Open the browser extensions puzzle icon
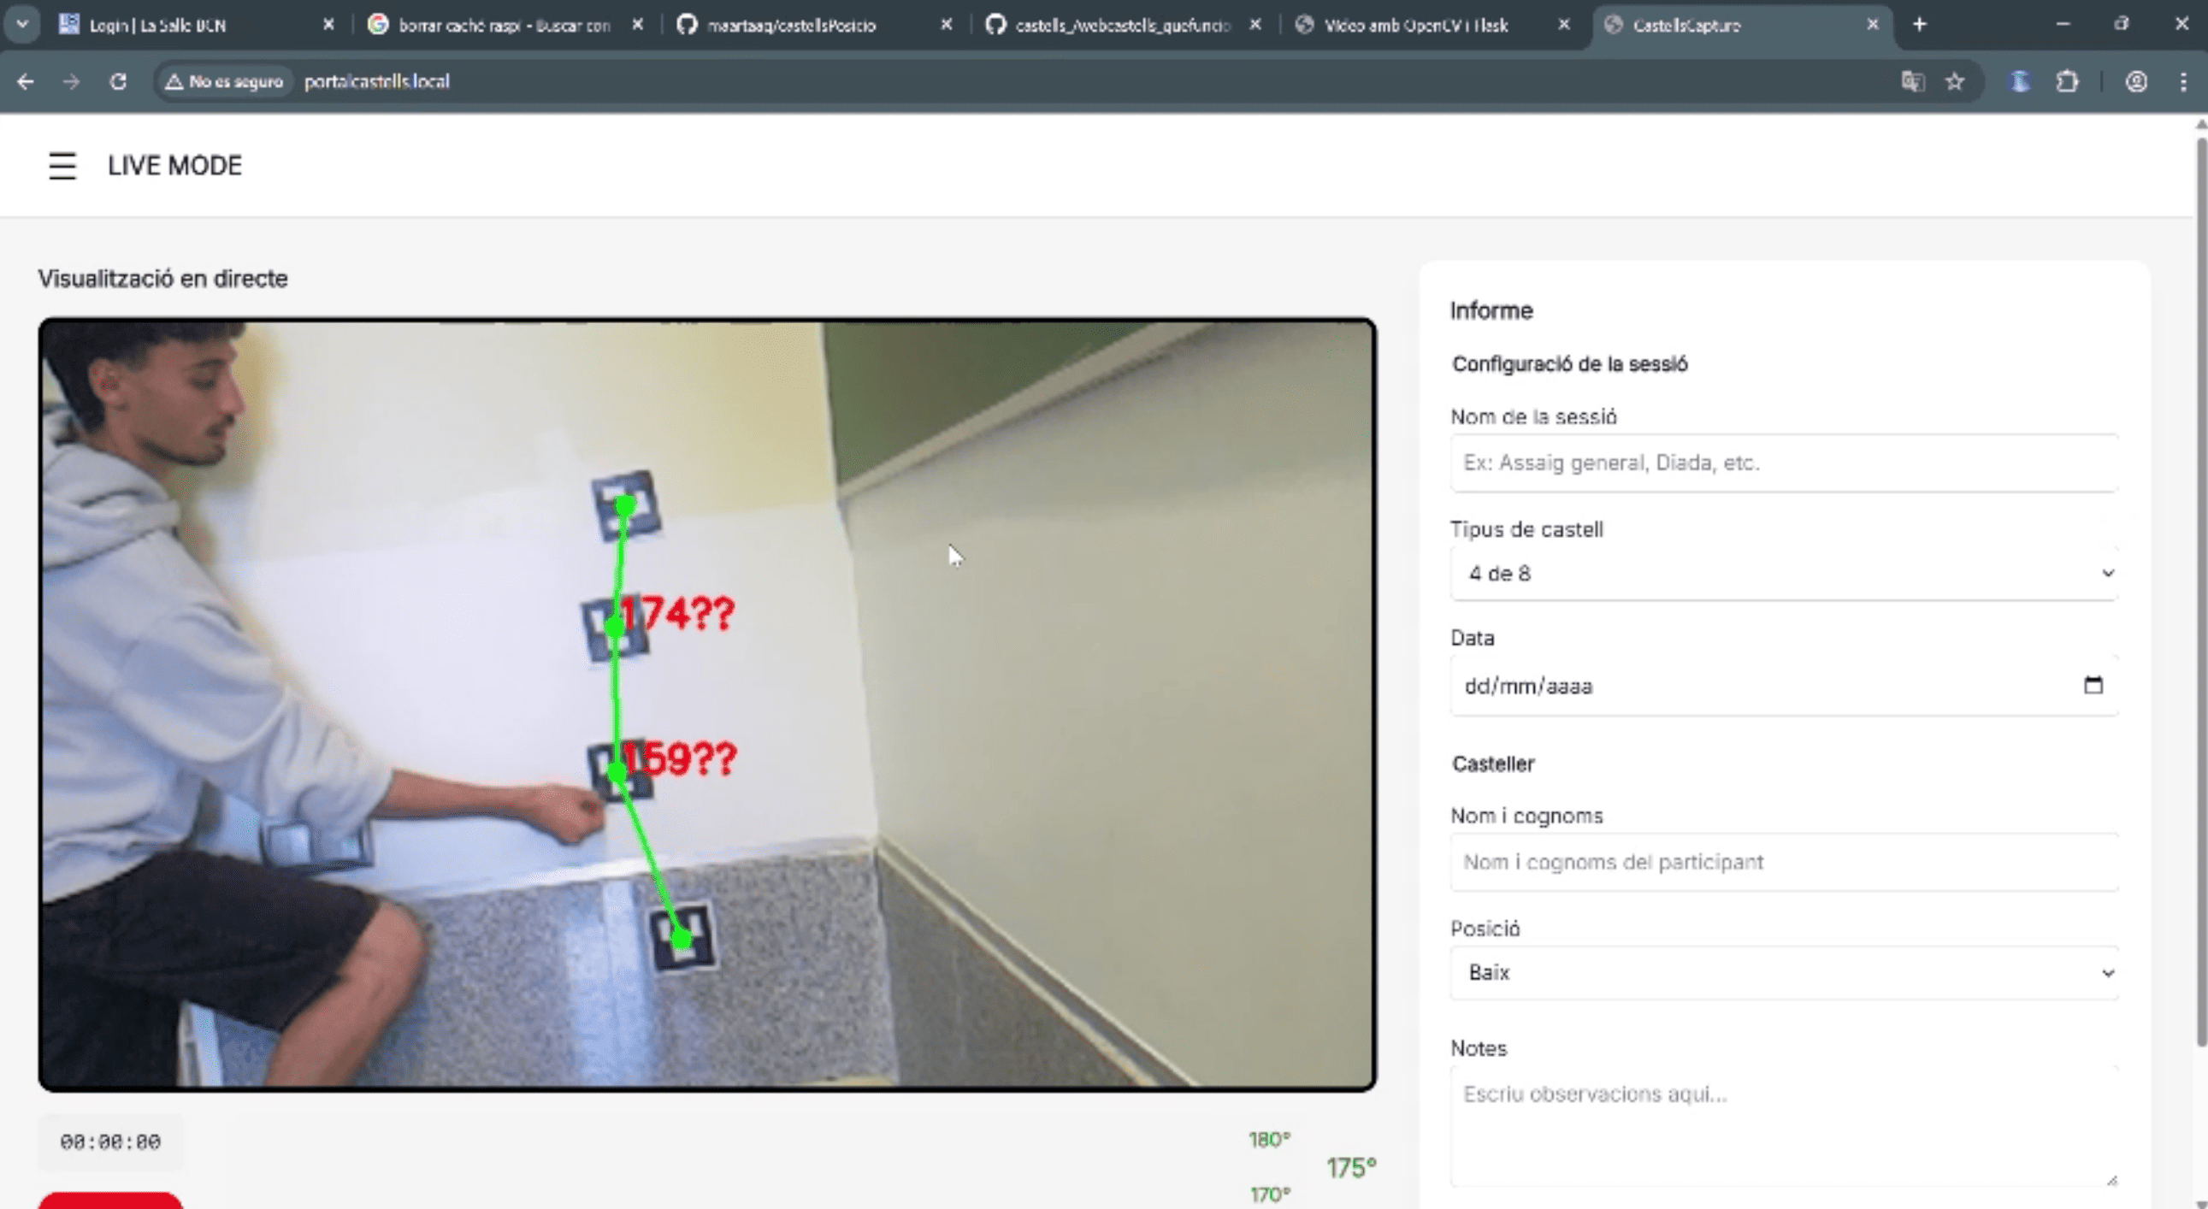The width and height of the screenshot is (2208, 1209). [x=2067, y=81]
